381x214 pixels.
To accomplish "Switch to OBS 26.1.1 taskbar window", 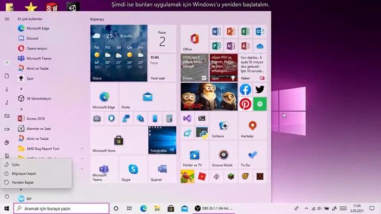I will click(214, 209).
